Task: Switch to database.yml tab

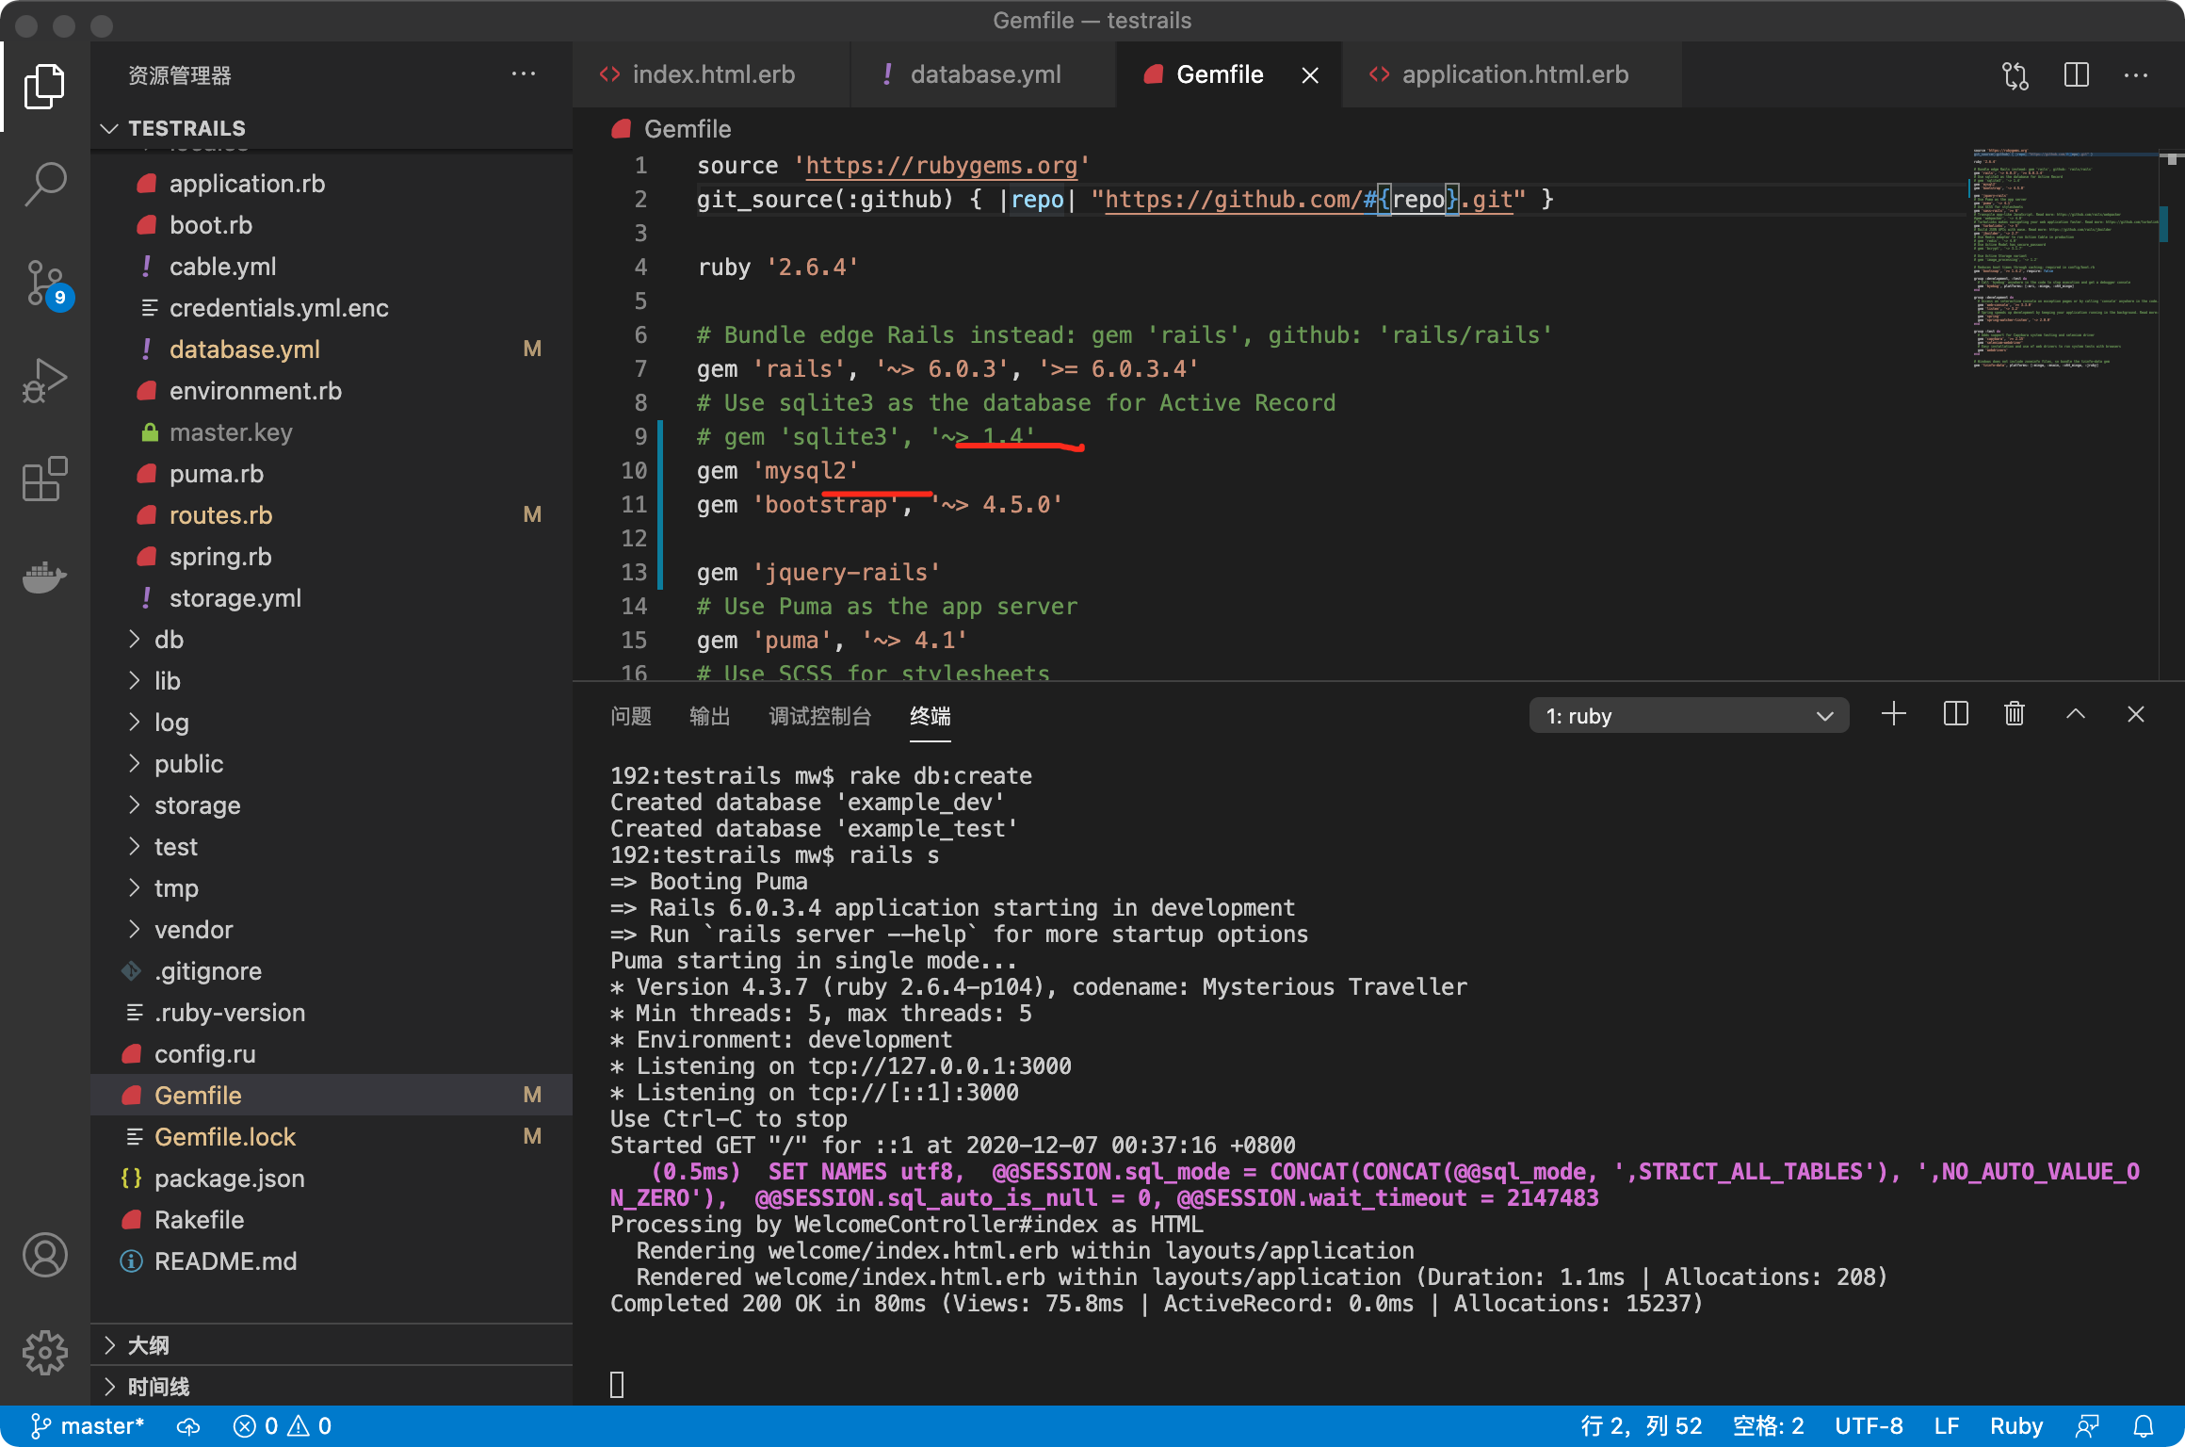Action: coord(984,75)
